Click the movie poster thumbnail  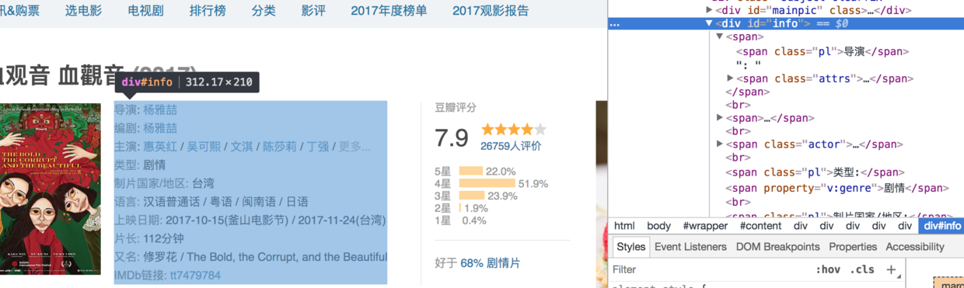pyautogui.click(x=51, y=189)
